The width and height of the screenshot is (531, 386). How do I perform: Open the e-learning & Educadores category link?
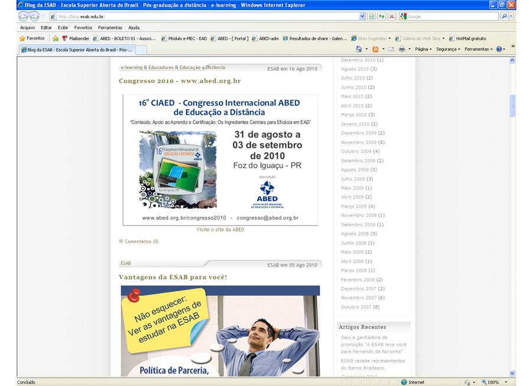pos(173,67)
